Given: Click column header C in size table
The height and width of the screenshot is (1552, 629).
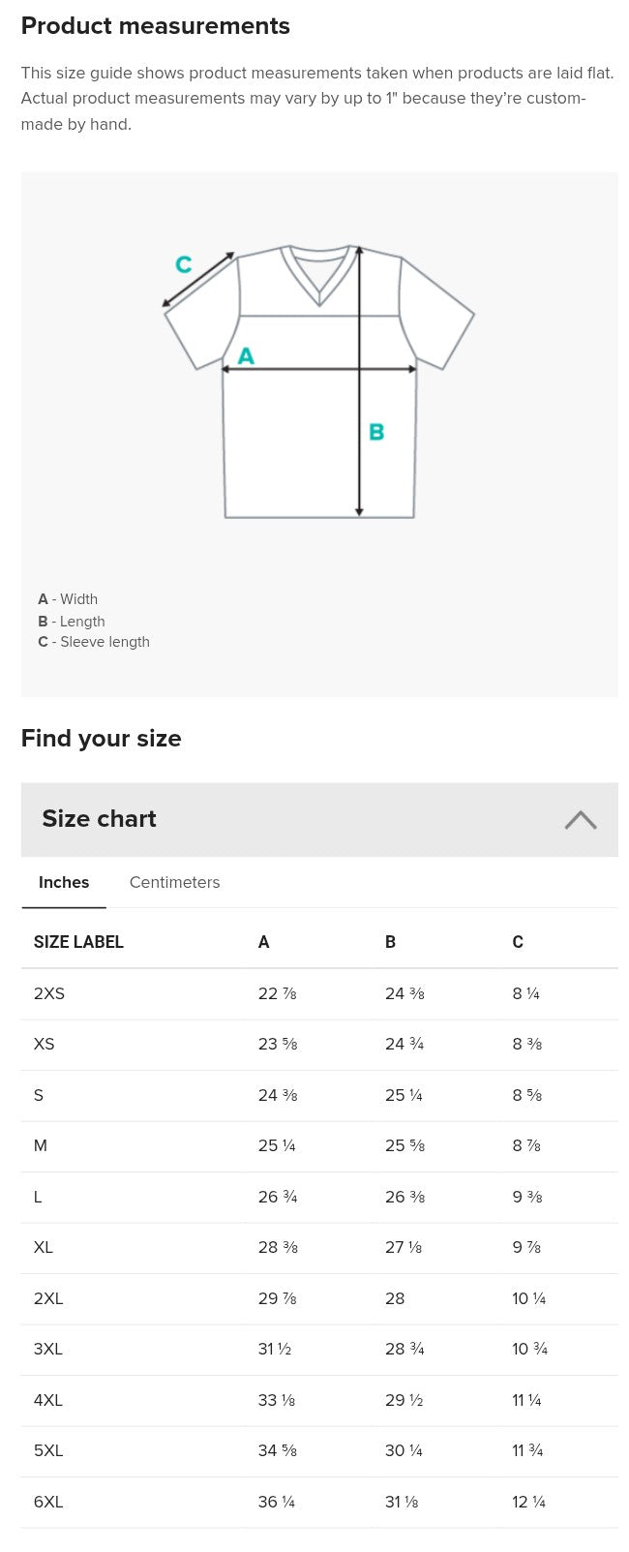Looking at the screenshot, I should 518,942.
